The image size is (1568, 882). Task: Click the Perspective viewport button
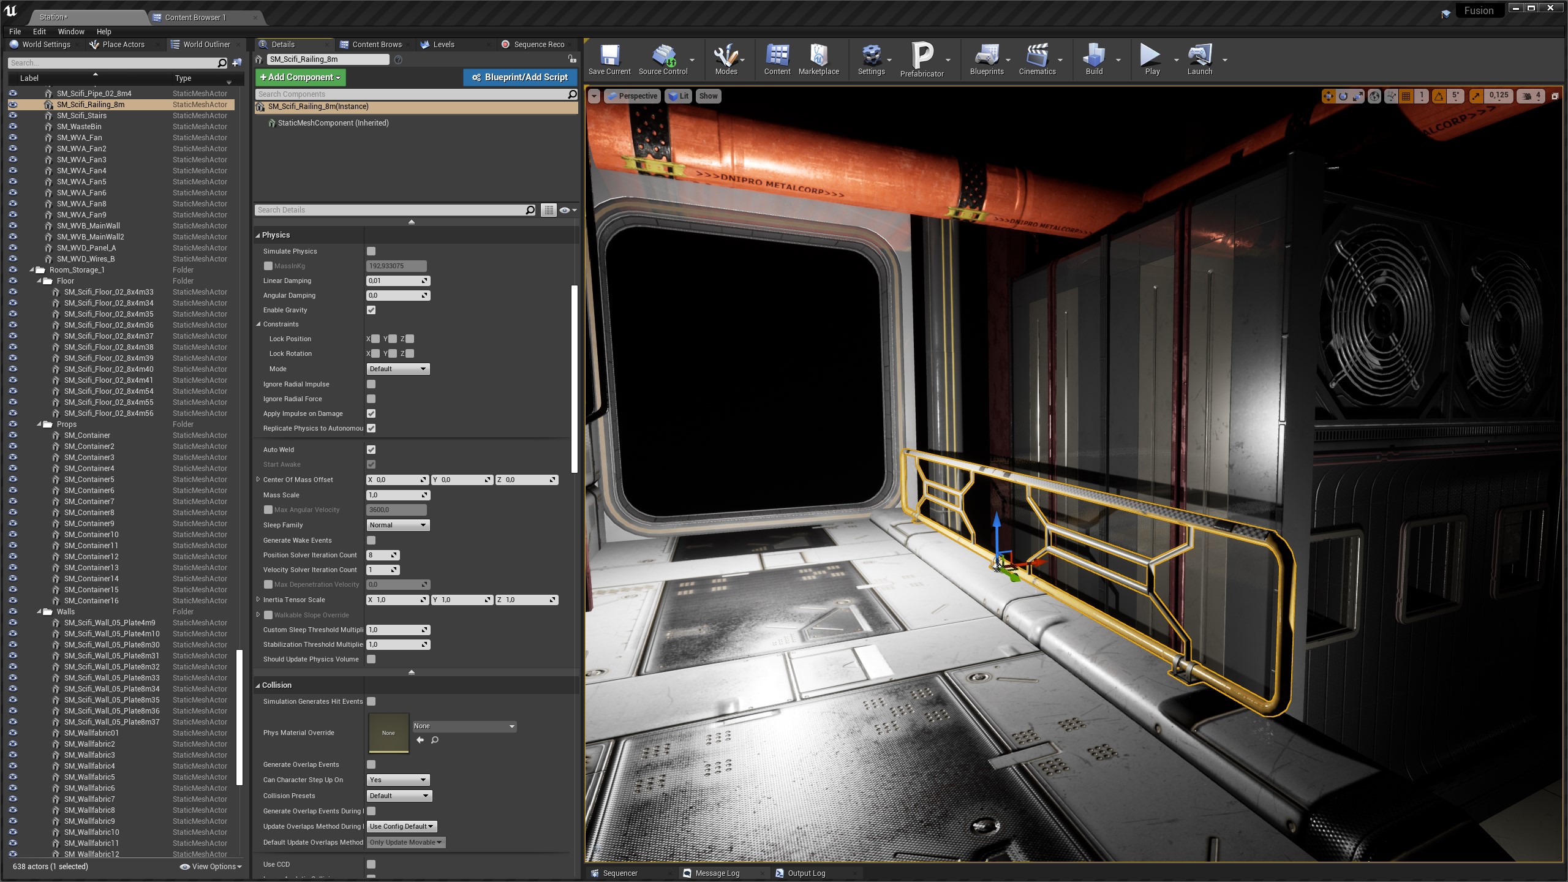(631, 96)
